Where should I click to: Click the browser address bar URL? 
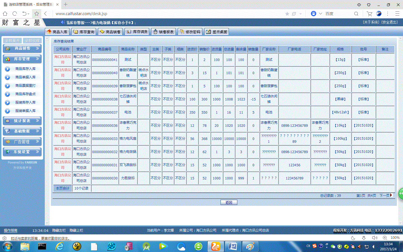coord(81,14)
